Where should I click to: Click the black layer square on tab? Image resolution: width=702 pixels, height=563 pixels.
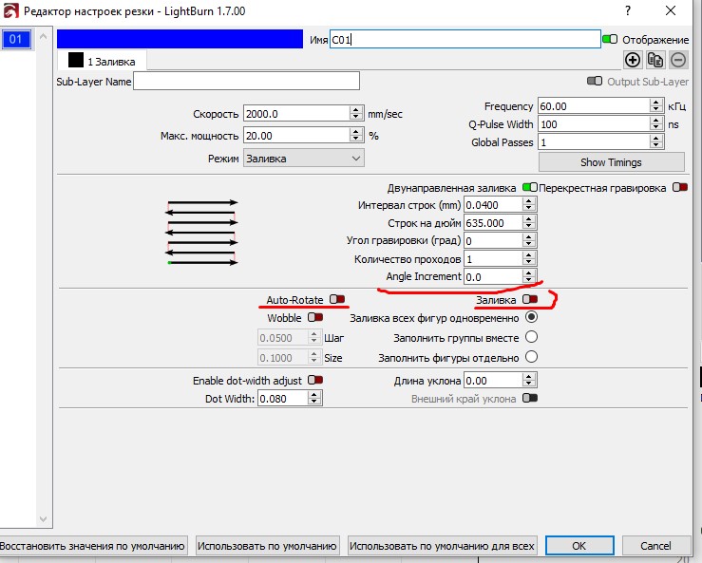[76, 60]
